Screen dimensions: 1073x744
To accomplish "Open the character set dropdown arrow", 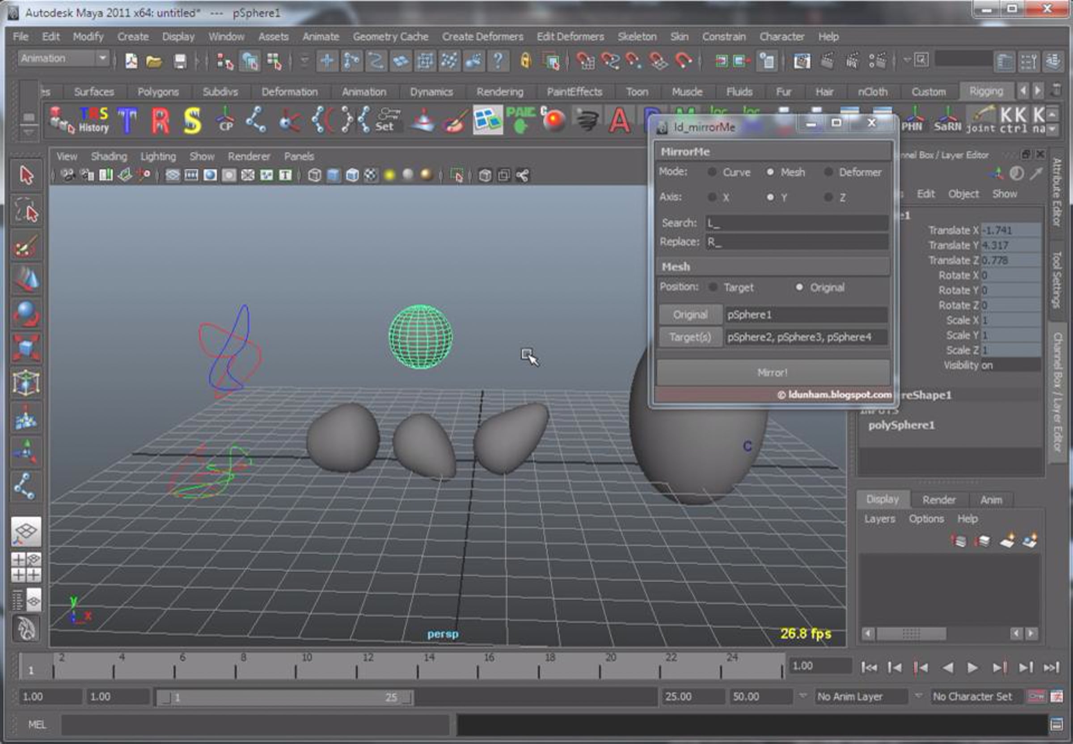I will pos(918,696).
